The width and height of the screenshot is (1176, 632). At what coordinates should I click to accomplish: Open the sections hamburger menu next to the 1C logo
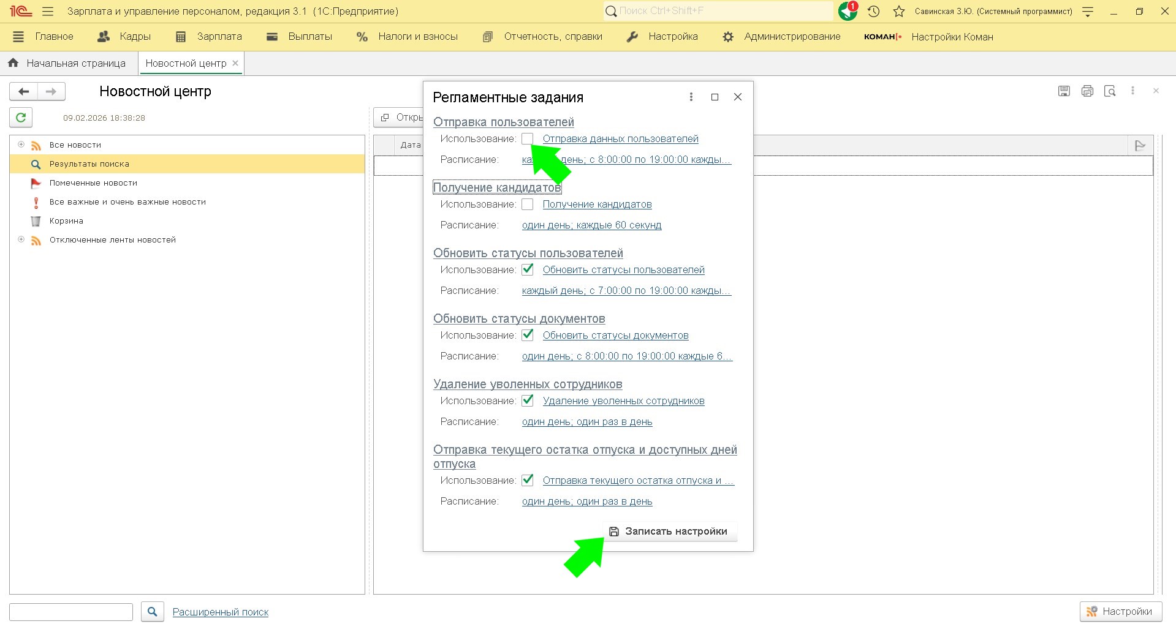48,12
